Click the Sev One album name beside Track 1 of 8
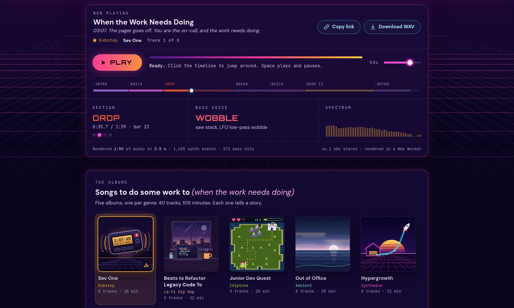The width and height of the screenshot is (514, 308). coord(132,40)
